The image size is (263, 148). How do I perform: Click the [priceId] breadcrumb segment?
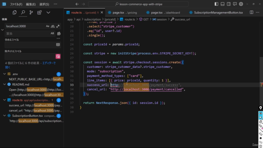[110, 19]
